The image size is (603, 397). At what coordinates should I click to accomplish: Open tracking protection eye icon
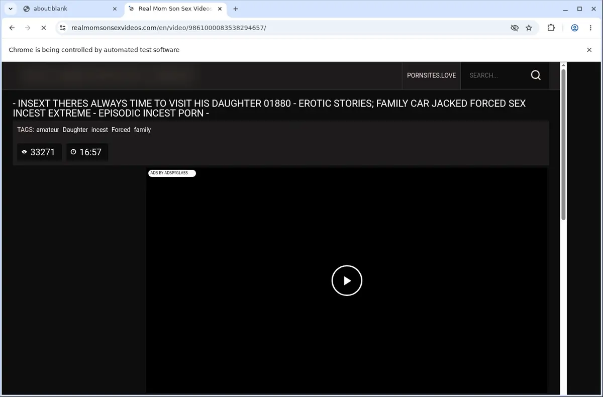pyautogui.click(x=515, y=28)
